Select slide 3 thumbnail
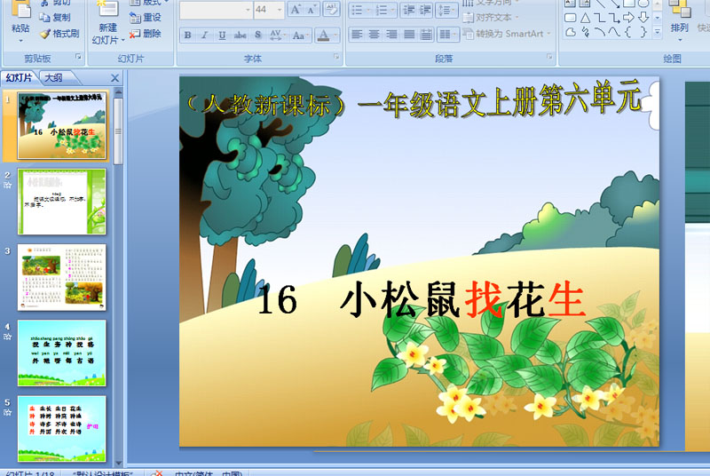 coord(61,277)
